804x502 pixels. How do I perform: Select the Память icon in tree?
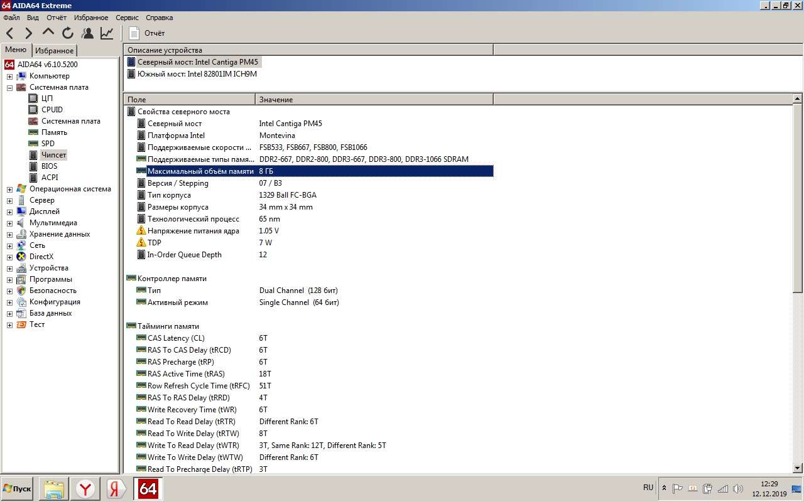coord(33,132)
